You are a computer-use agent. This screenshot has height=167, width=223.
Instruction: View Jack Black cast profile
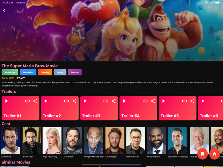coord(73,141)
